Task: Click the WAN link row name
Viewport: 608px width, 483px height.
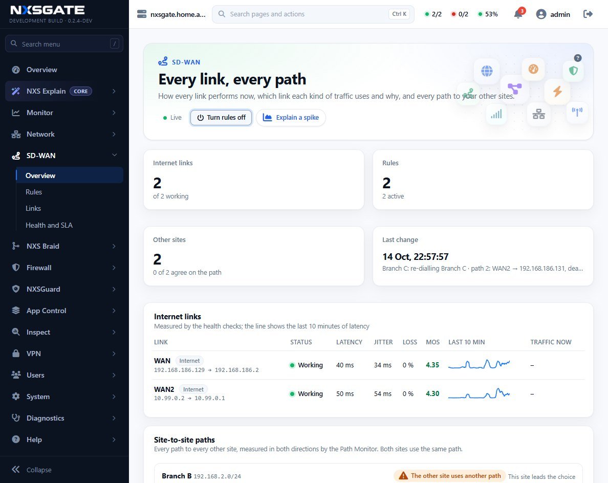Action: (162, 361)
